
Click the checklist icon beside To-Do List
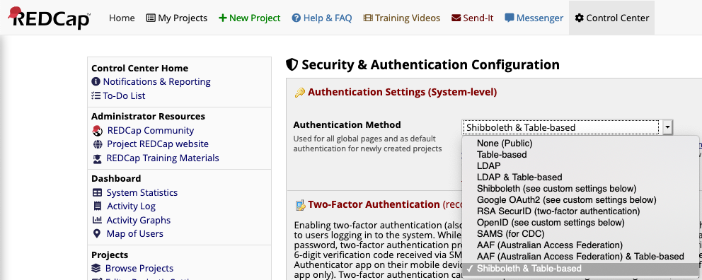coord(96,95)
